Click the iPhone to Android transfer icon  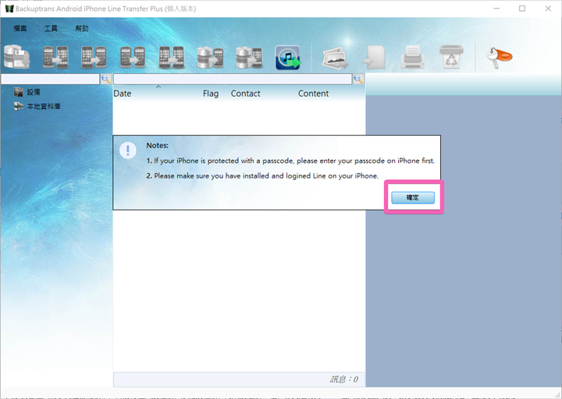point(94,57)
